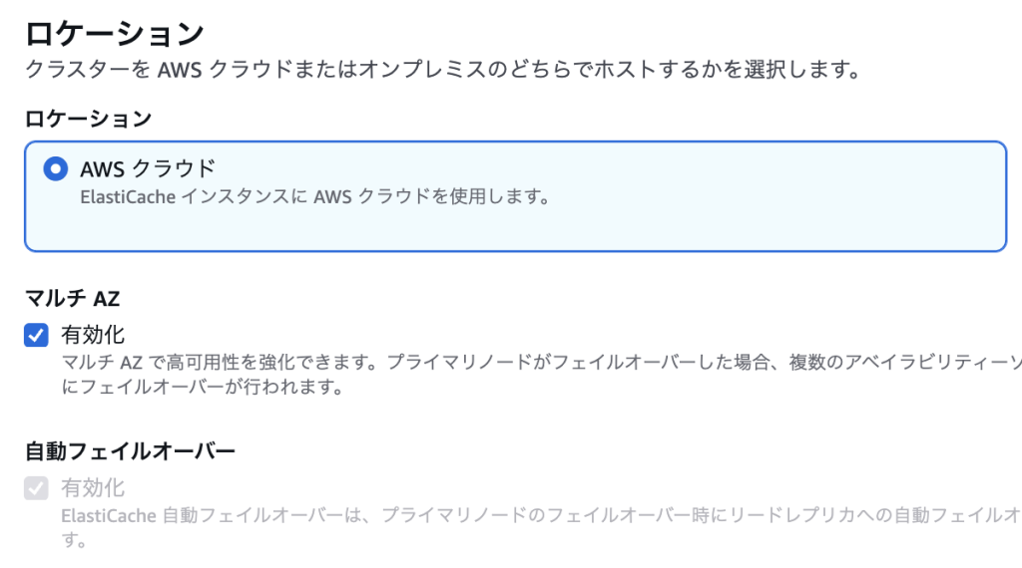Viewport: 1022px width, 568px height.
Task: Toggle the マルチ AZ 有効化 checkbox
Action: (37, 335)
